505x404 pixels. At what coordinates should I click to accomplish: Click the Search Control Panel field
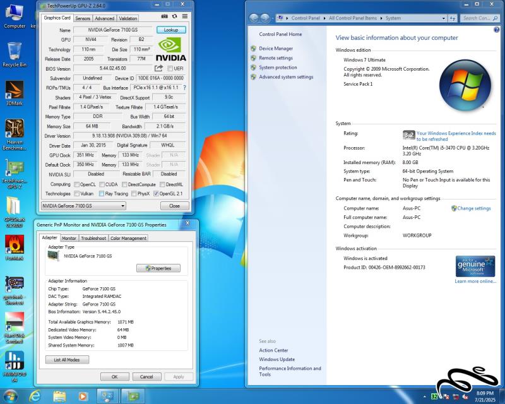pyautogui.click(x=480, y=18)
